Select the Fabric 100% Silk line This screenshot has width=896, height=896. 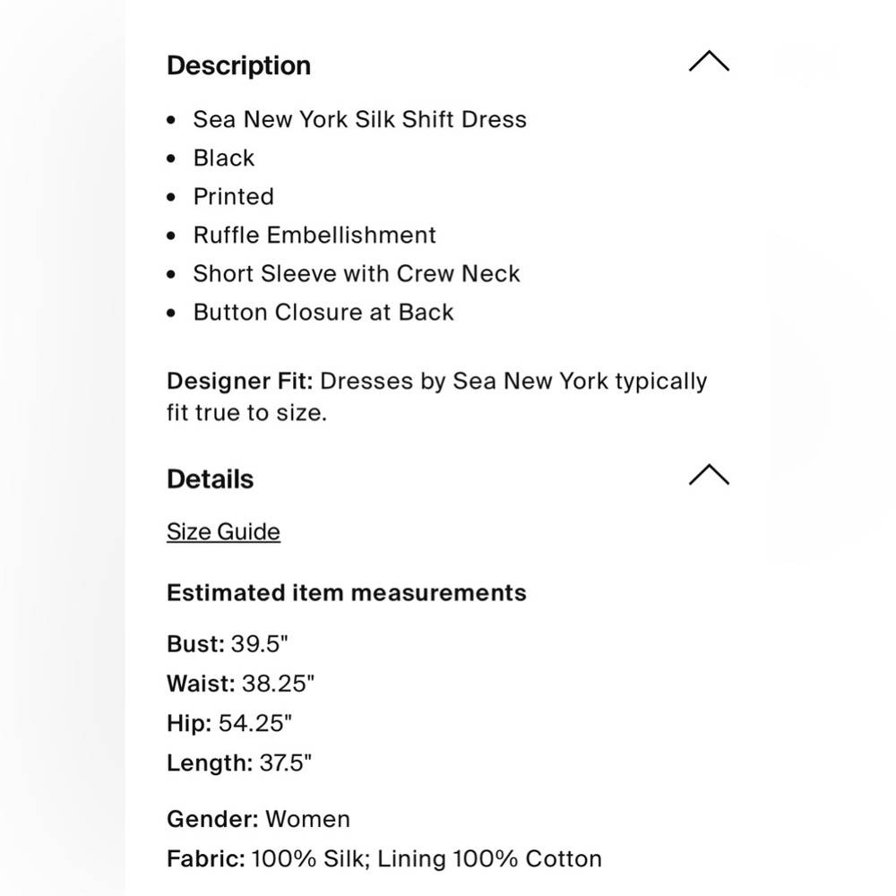click(384, 859)
